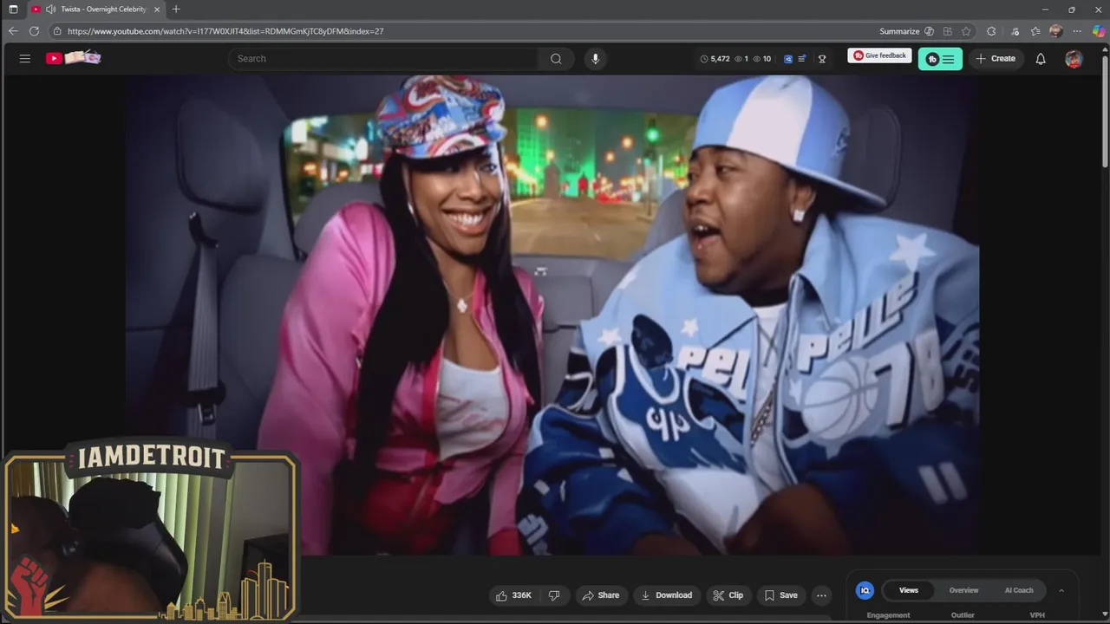Screen dimensions: 1110x624
Task: Click the 5,472 clock stat
Action: point(715,59)
